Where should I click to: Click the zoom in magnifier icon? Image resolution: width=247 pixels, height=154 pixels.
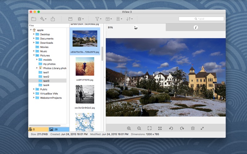(129, 128)
